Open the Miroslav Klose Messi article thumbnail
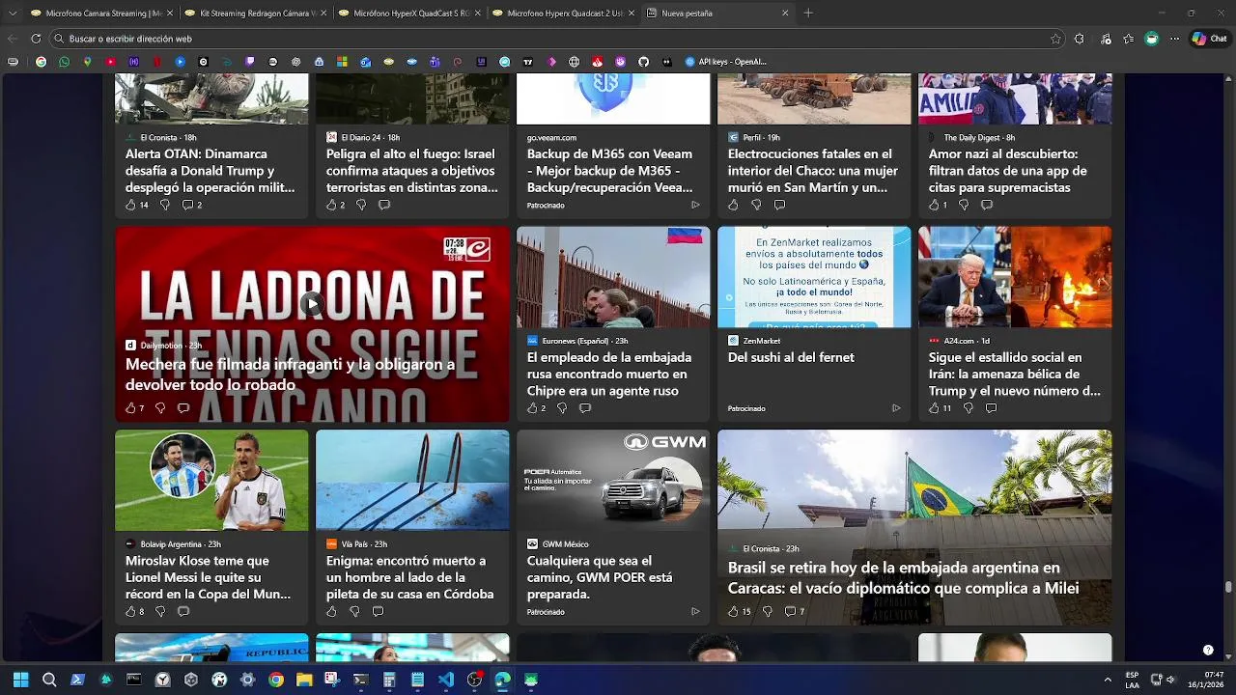Viewport: 1236px width, 695px height. (x=211, y=480)
